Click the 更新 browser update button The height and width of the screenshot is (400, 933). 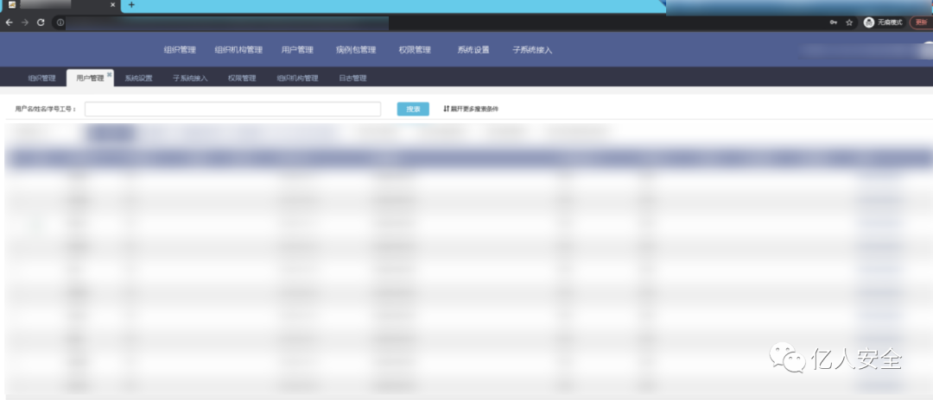coord(921,22)
